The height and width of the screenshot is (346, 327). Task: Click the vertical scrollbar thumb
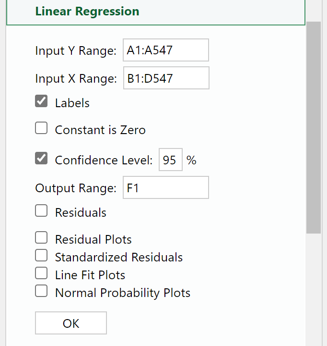(314, 127)
